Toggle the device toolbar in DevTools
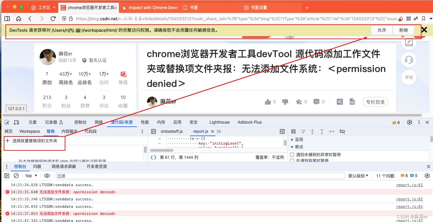Image resolution: width=433 pixels, height=222 pixels. point(16,122)
